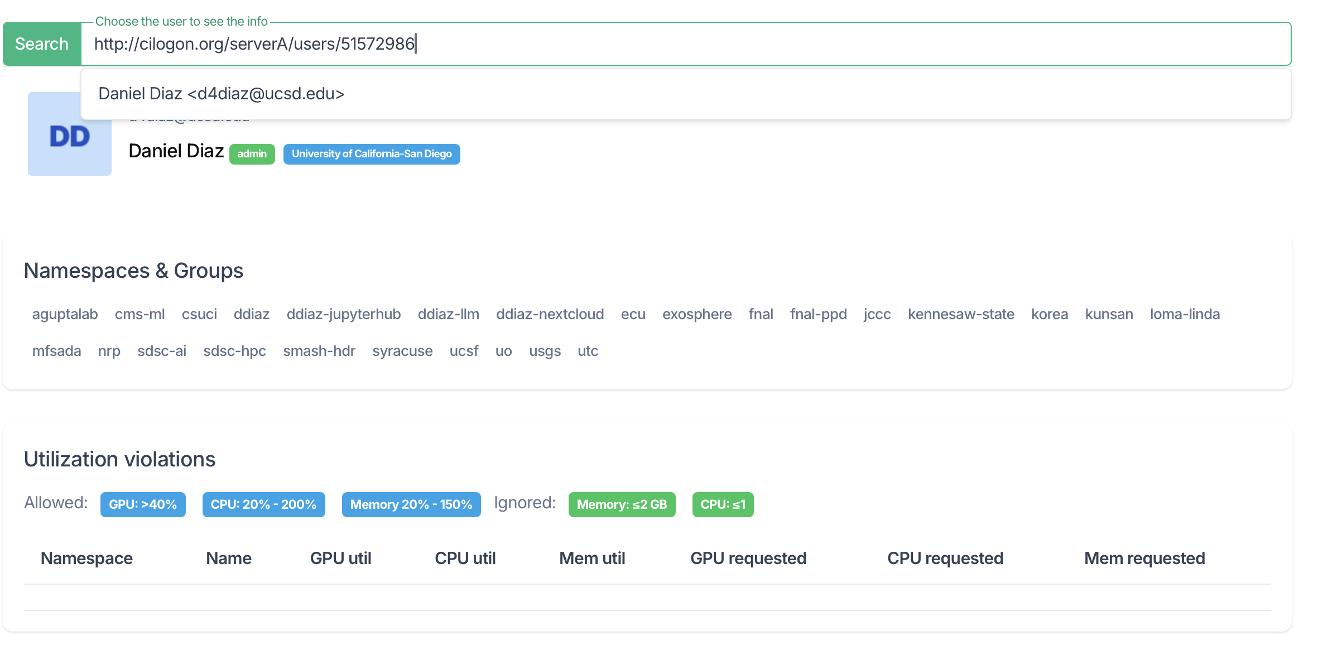
Task: Open the sdsc-hpc namespace link
Action: (234, 351)
